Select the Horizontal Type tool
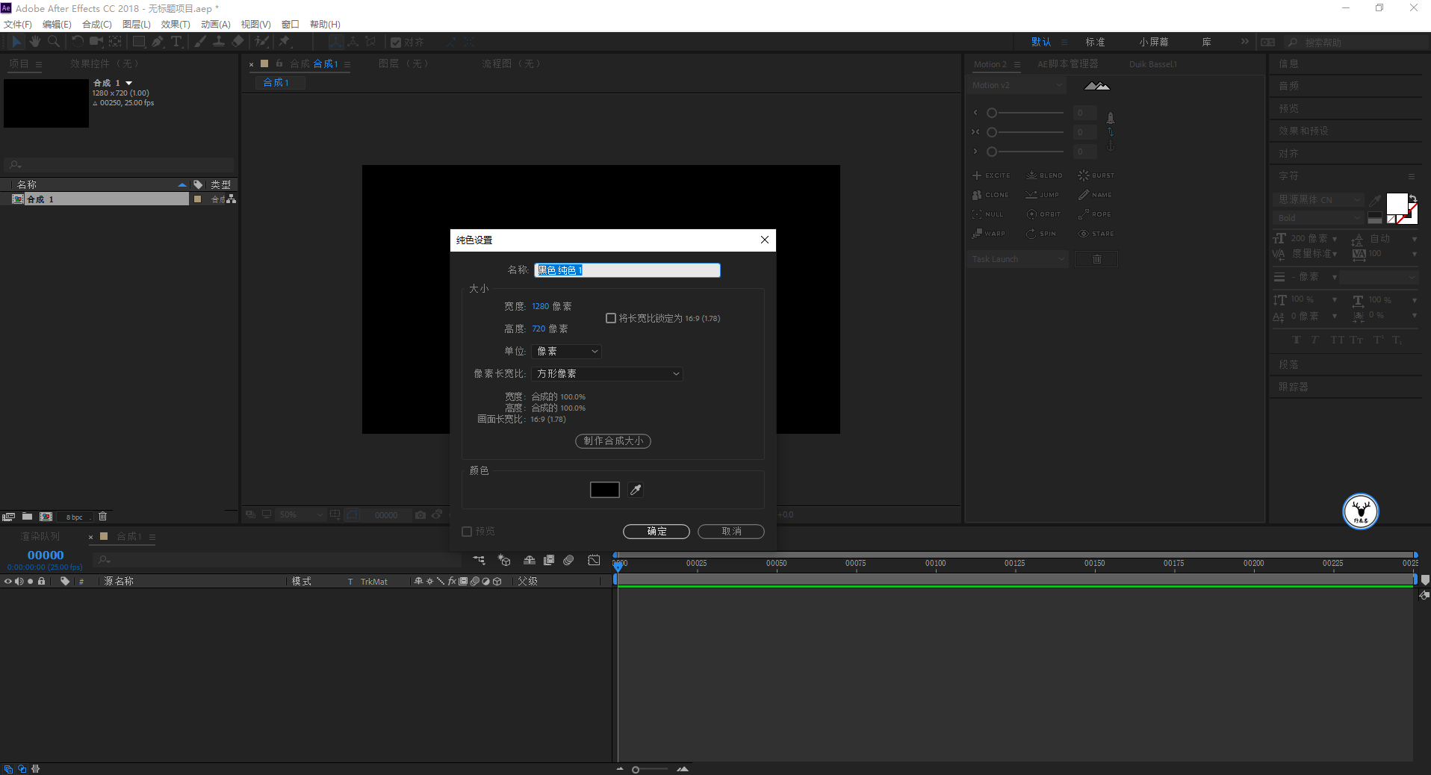Screen dimensions: 1431x775 click(x=176, y=42)
